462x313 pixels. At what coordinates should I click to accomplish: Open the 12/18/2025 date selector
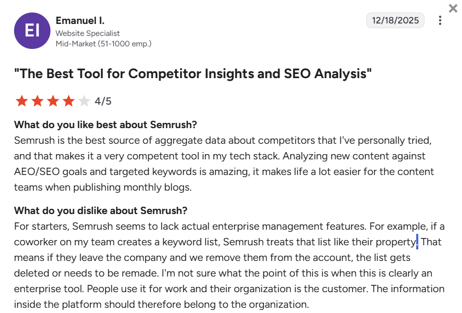coord(395,20)
